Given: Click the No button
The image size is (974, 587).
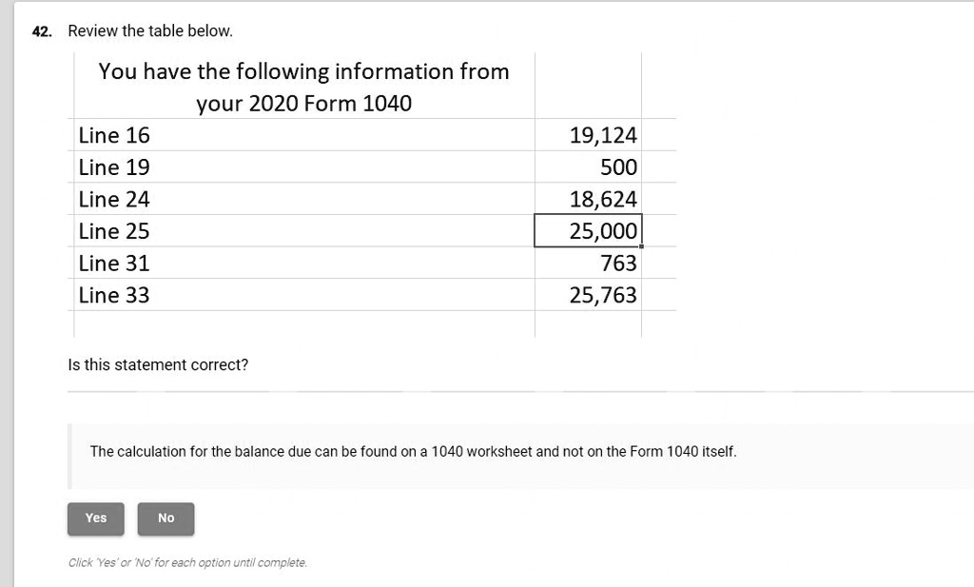Looking at the screenshot, I should 166,518.
